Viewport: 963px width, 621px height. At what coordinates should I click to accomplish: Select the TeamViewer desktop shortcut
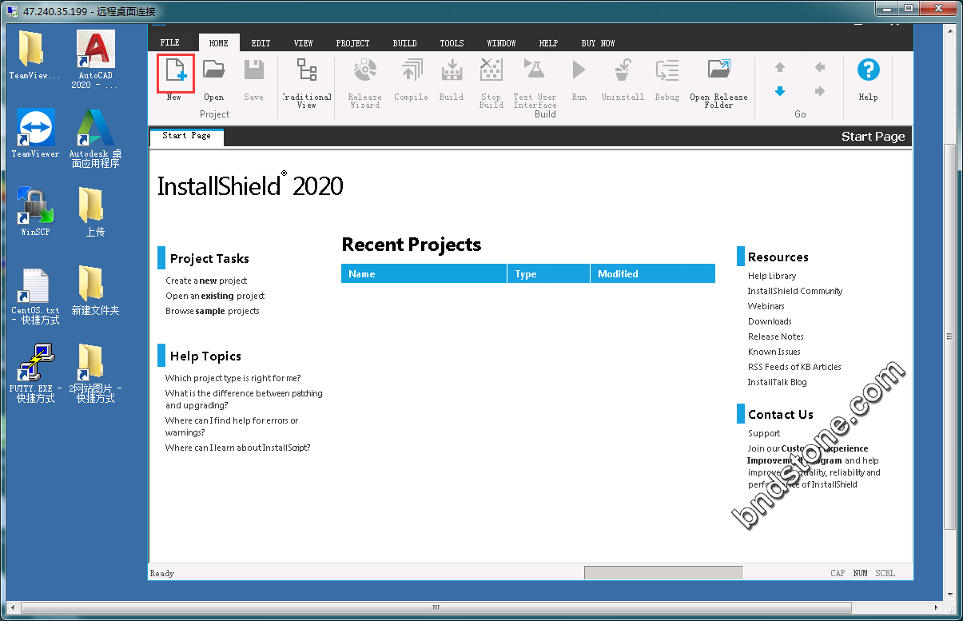(x=35, y=133)
